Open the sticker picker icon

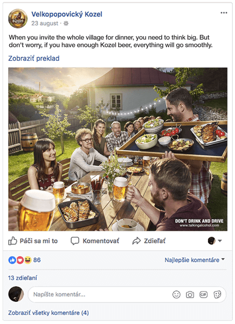[217, 294]
